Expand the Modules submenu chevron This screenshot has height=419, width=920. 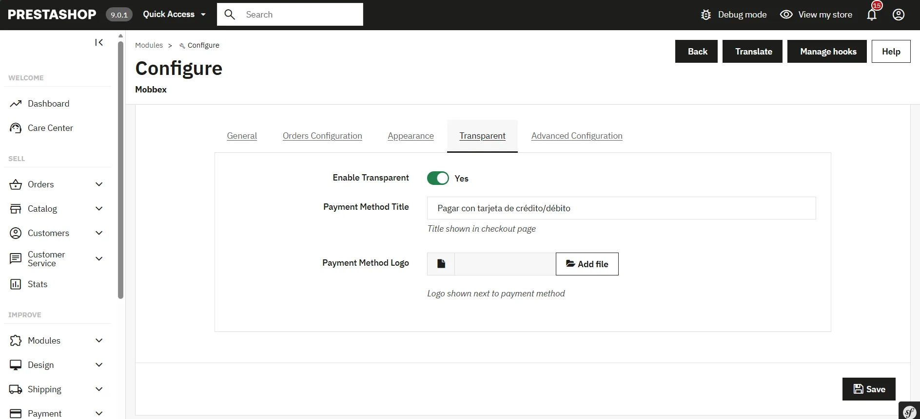[x=99, y=341]
